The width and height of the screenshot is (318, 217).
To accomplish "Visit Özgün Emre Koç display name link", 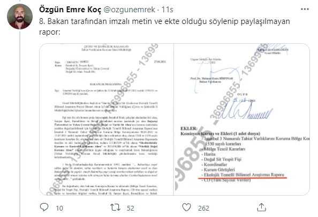I will pyautogui.click(x=70, y=10).
